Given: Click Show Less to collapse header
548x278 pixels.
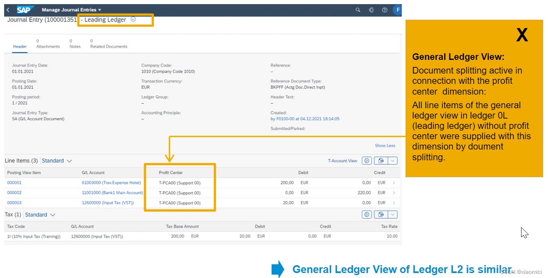Looking at the screenshot, I should pyautogui.click(x=385, y=145).
